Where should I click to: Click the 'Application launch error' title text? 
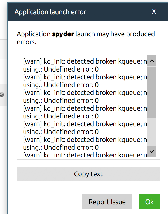50,12
